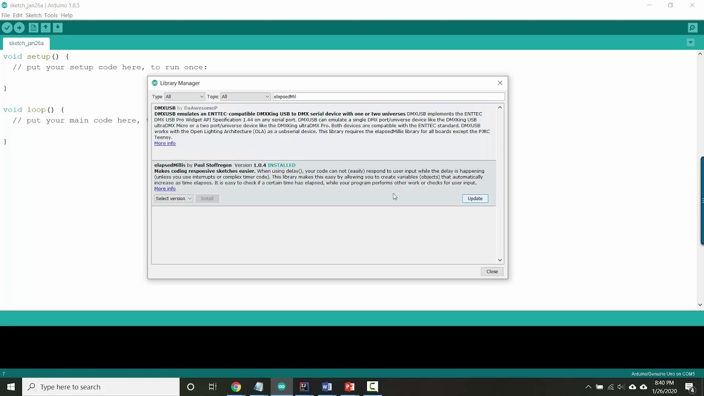Click the greyed Install button

(207, 199)
